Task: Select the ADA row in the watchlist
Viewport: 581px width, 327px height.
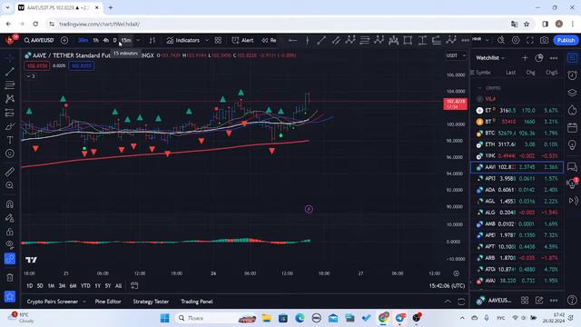Action: pos(517,190)
